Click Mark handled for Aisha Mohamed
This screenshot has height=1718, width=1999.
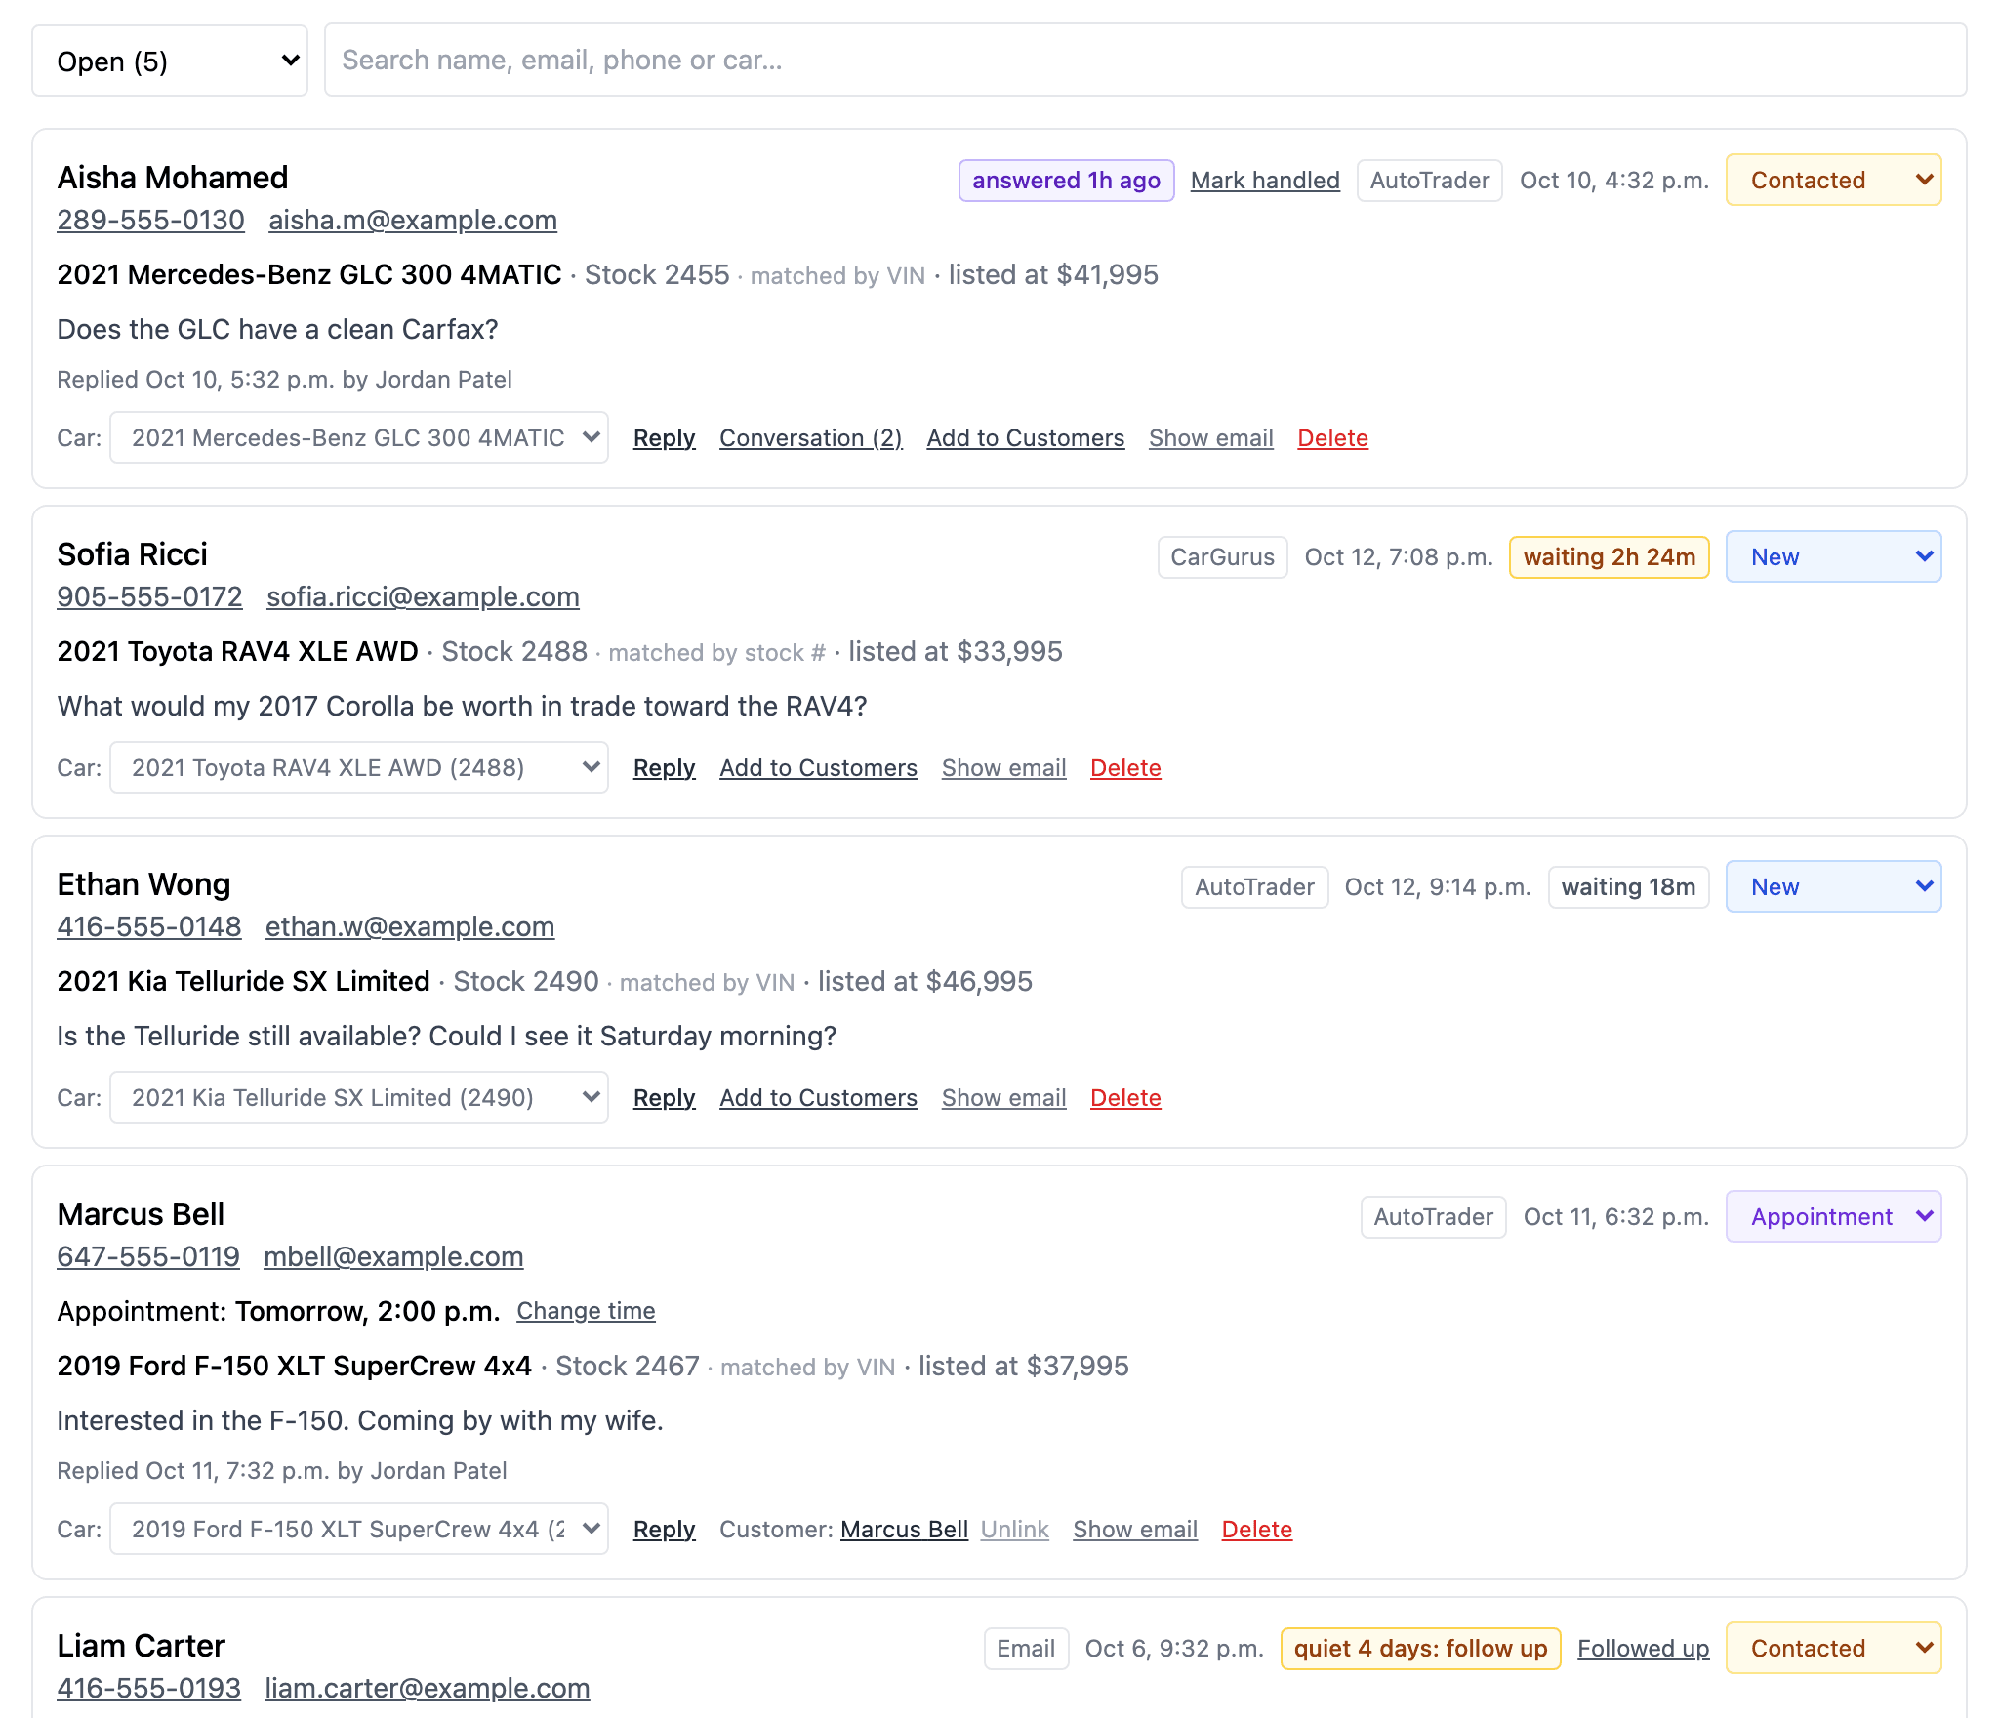point(1265,181)
